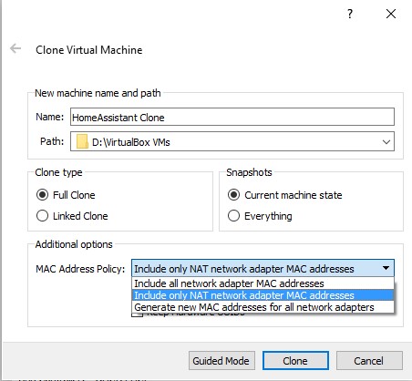Click the back arrow icon
The image size is (412, 381).
click(x=15, y=48)
